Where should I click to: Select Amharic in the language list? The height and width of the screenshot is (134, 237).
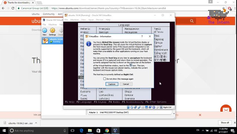click(x=85, y=29)
